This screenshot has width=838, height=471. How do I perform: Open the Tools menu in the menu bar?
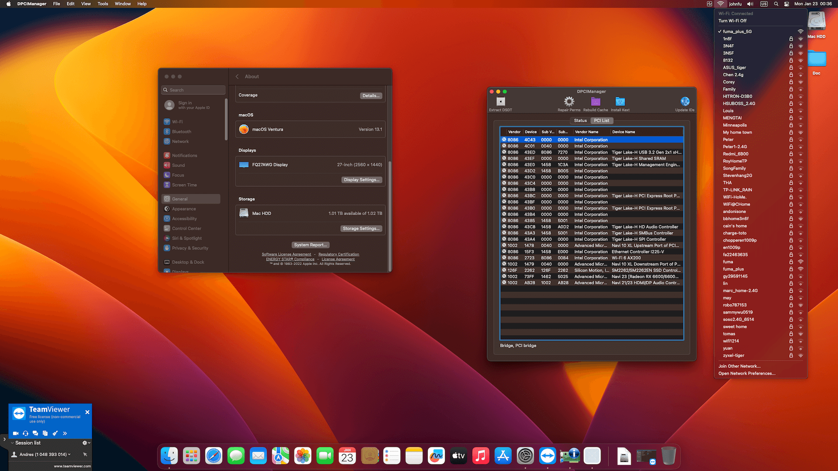click(103, 3)
